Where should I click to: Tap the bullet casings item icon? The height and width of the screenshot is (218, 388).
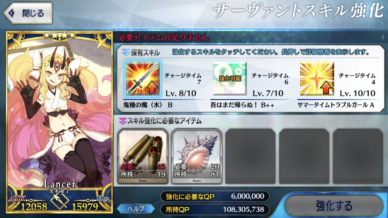click(x=143, y=156)
